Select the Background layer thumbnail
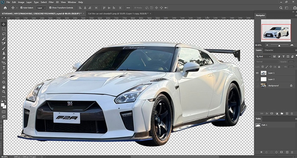Screen dimensions: 297x158 tap(263, 86)
